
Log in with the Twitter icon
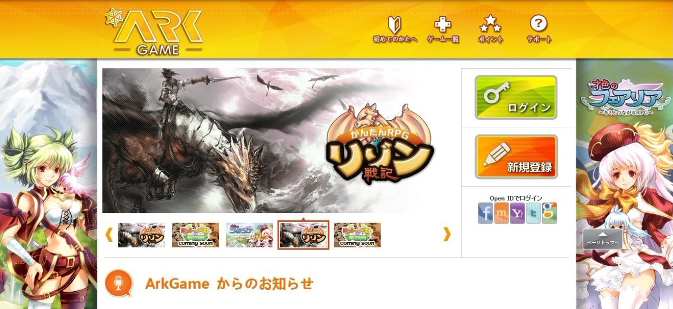(533, 213)
